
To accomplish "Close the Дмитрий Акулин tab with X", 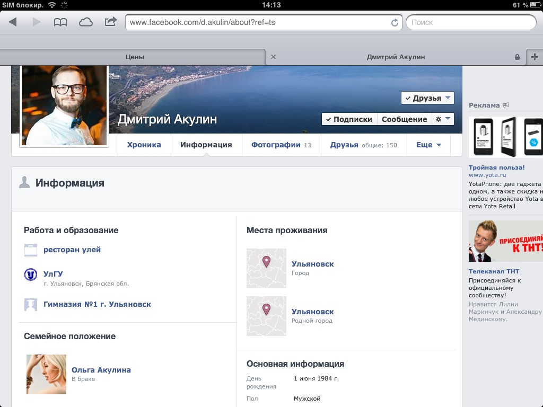I will pos(273,57).
